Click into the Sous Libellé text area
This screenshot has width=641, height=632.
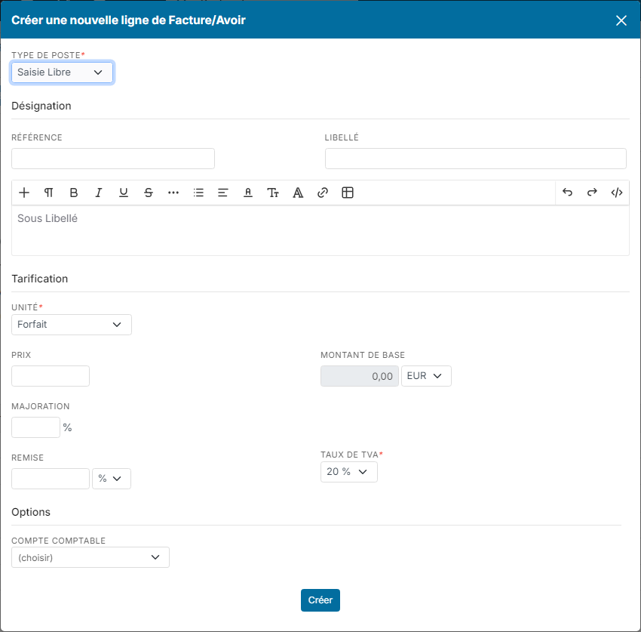[320, 230]
